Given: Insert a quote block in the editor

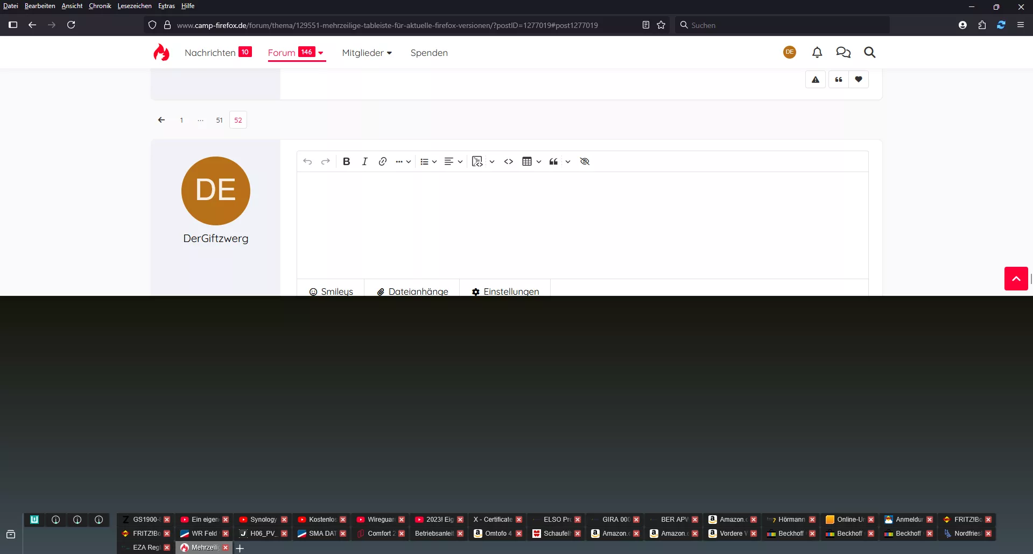Looking at the screenshot, I should (x=553, y=161).
